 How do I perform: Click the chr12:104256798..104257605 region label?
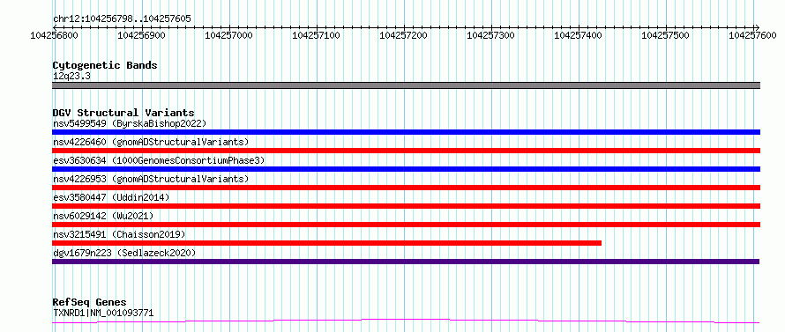pos(122,18)
